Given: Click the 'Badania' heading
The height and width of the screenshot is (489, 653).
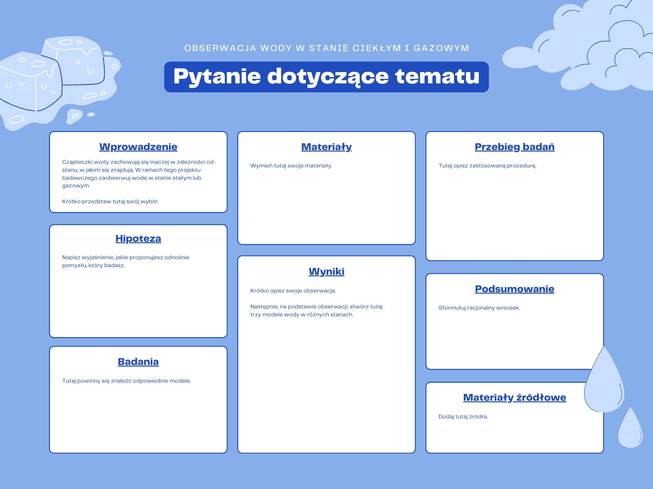Looking at the screenshot, I should pyautogui.click(x=138, y=362).
